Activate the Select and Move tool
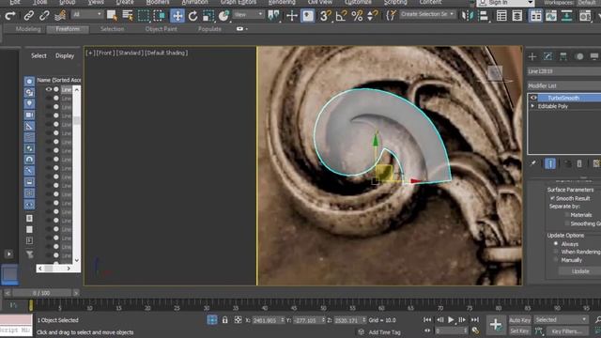This screenshot has width=601, height=338. 177,16
